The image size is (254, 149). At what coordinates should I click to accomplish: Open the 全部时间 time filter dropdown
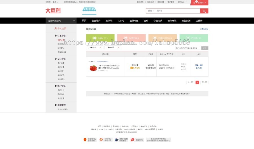(113, 48)
